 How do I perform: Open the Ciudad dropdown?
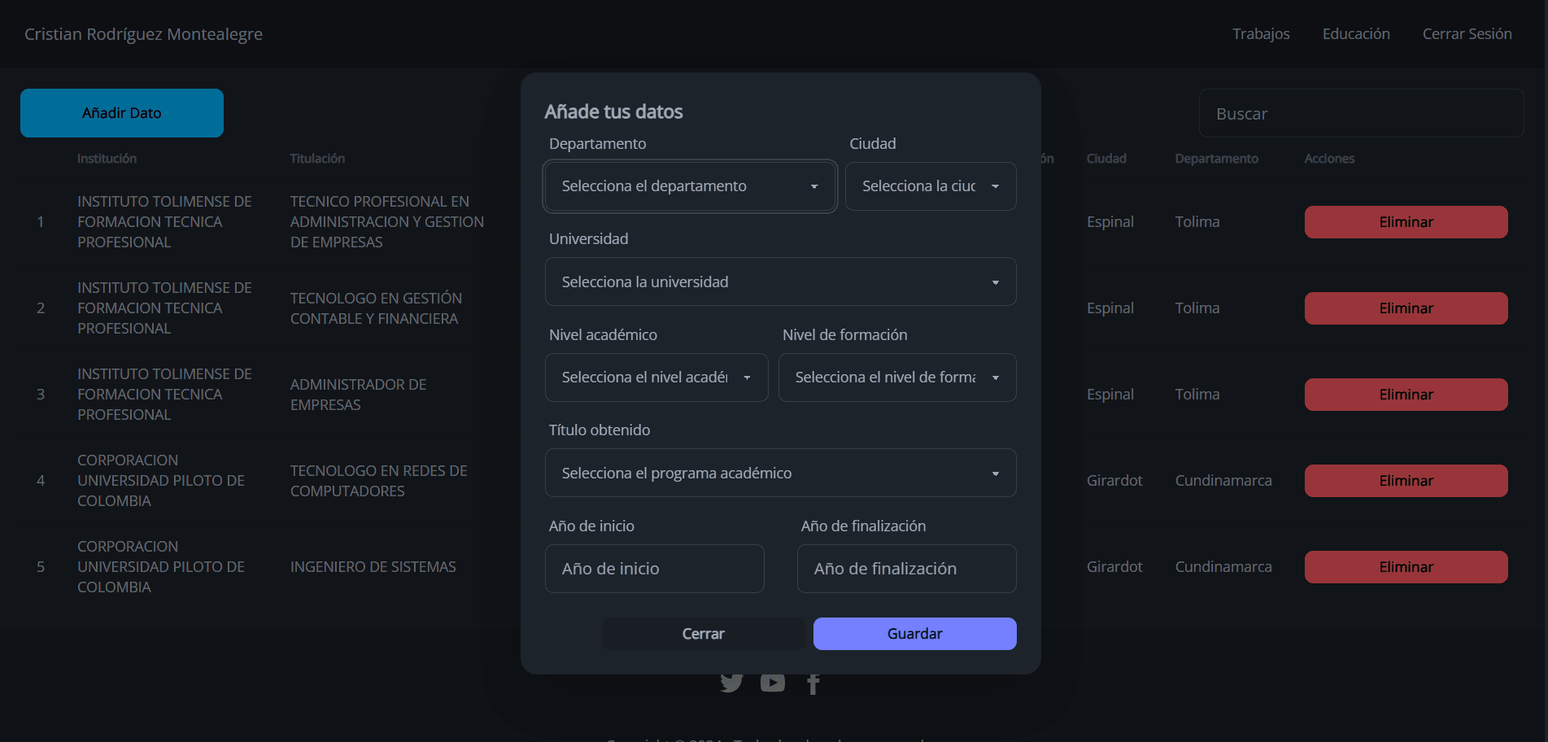click(x=931, y=186)
